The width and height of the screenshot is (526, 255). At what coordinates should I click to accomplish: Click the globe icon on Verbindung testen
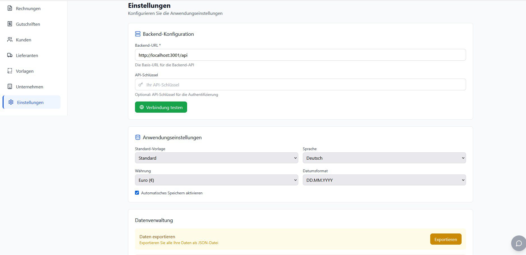(142, 107)
